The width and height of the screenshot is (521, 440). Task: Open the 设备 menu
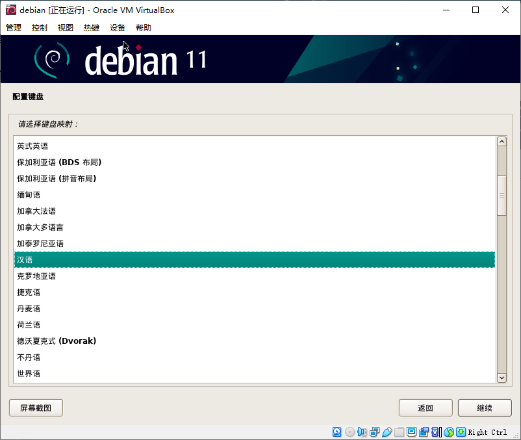118,27
